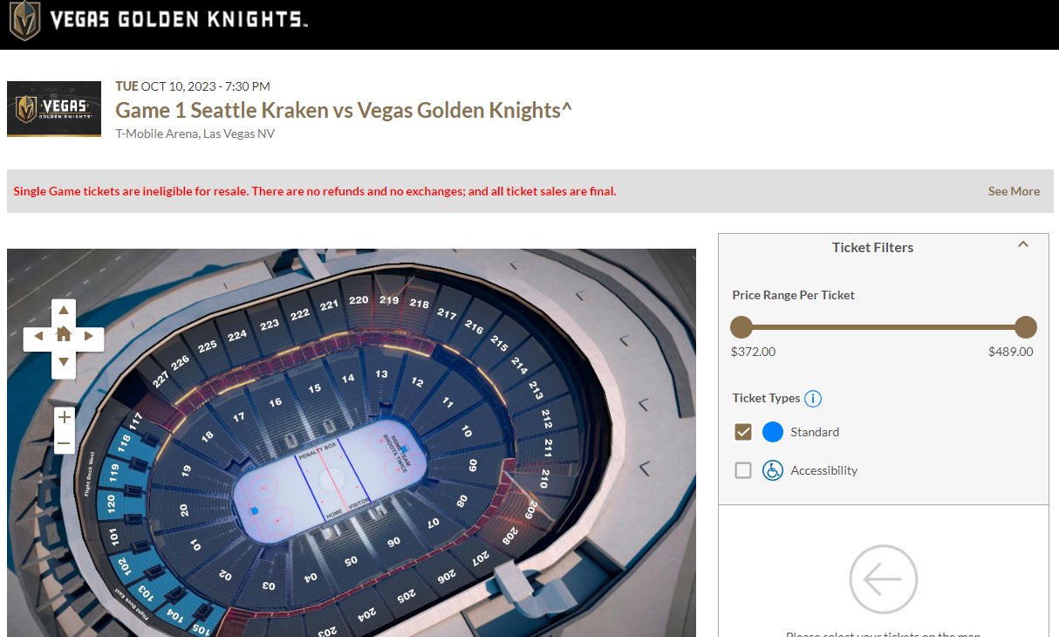
Task: Pan the arena map left
Action: (38, 336)
